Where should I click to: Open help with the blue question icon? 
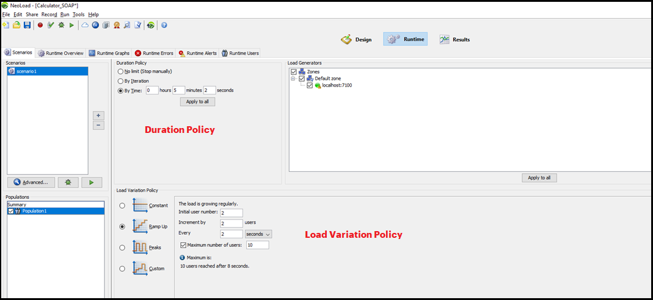pos(164,26)
